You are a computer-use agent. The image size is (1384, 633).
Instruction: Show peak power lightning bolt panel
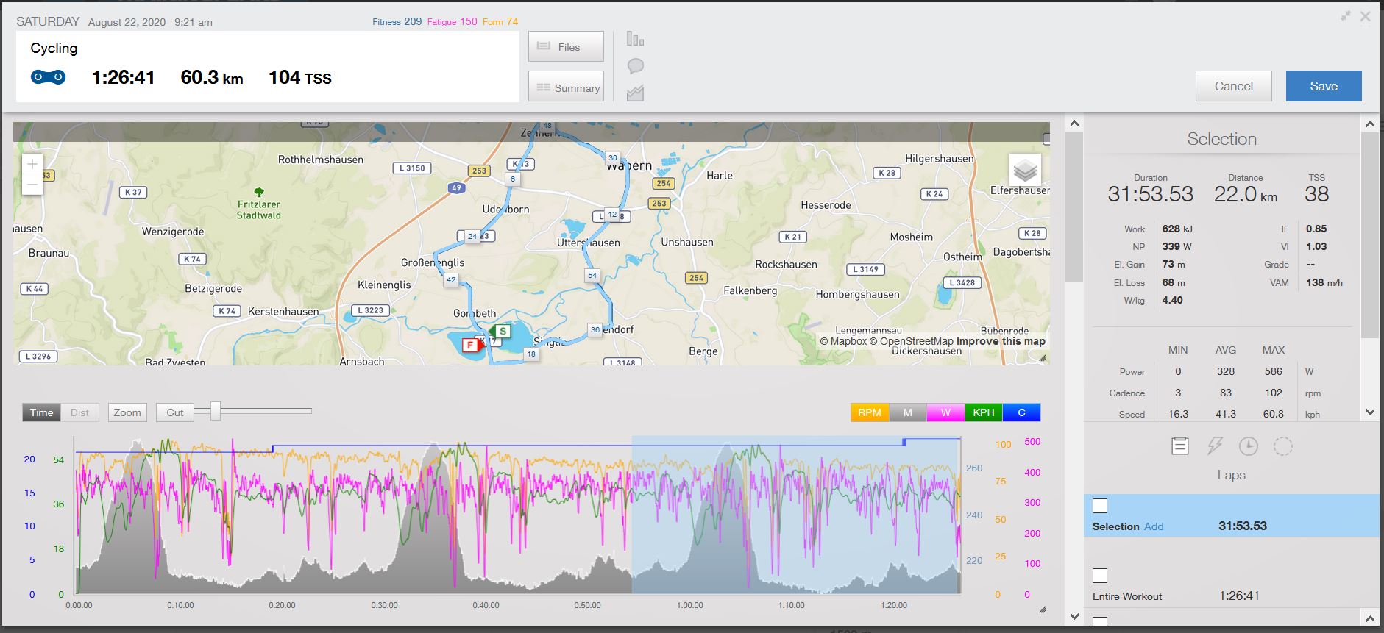tap(1214, 446)
